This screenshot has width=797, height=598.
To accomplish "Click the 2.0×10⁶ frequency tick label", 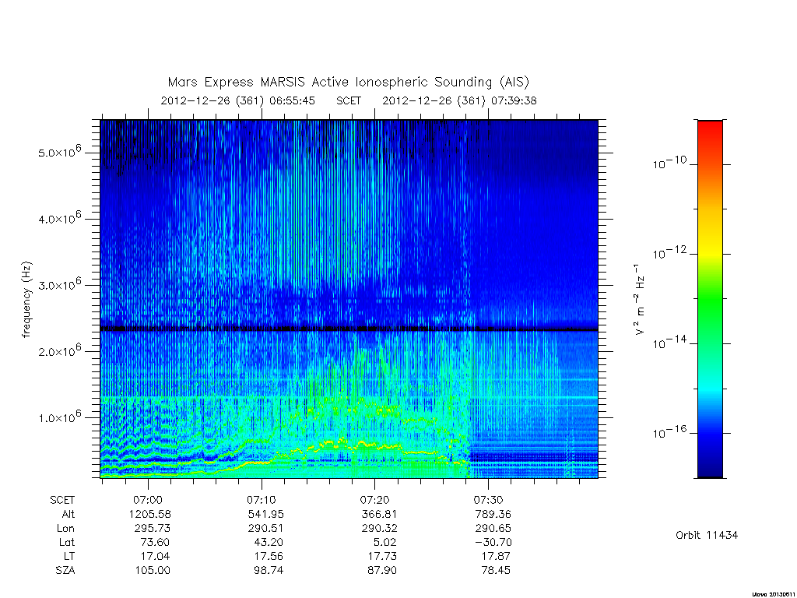I will (x=59, y=350).
